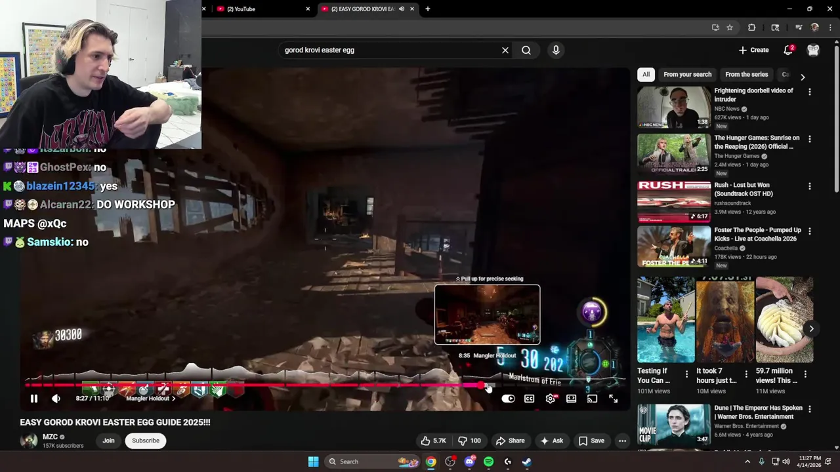Share the video
This screenshot has height=472, width=840.
(510, 441)
